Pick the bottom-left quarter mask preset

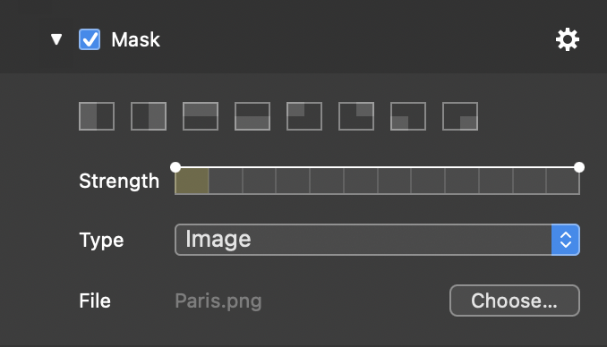tap(408, 116)
